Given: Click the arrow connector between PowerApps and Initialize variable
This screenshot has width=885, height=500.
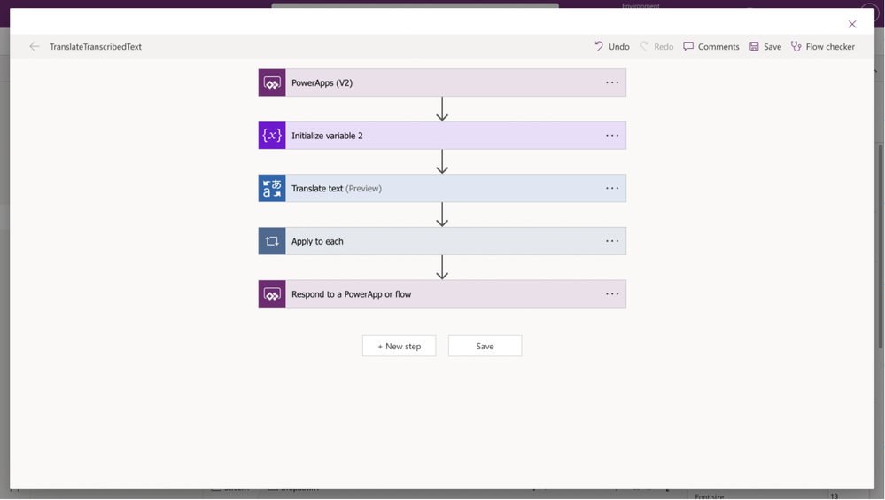Looking at the screenshot, I should (442, 109).
